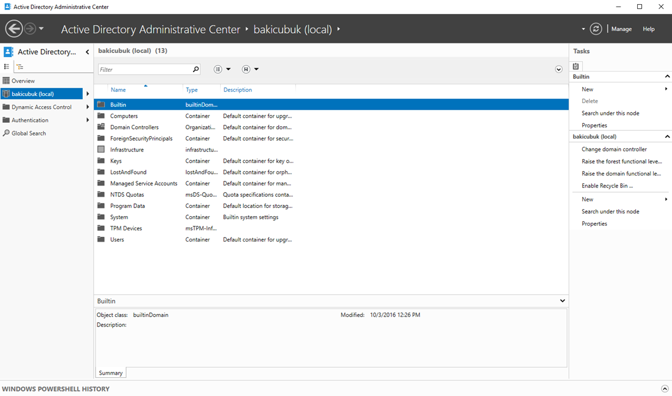This screenshot has height=396, width=672.
Task: Select the Users container row
Action: coord(331,239)
